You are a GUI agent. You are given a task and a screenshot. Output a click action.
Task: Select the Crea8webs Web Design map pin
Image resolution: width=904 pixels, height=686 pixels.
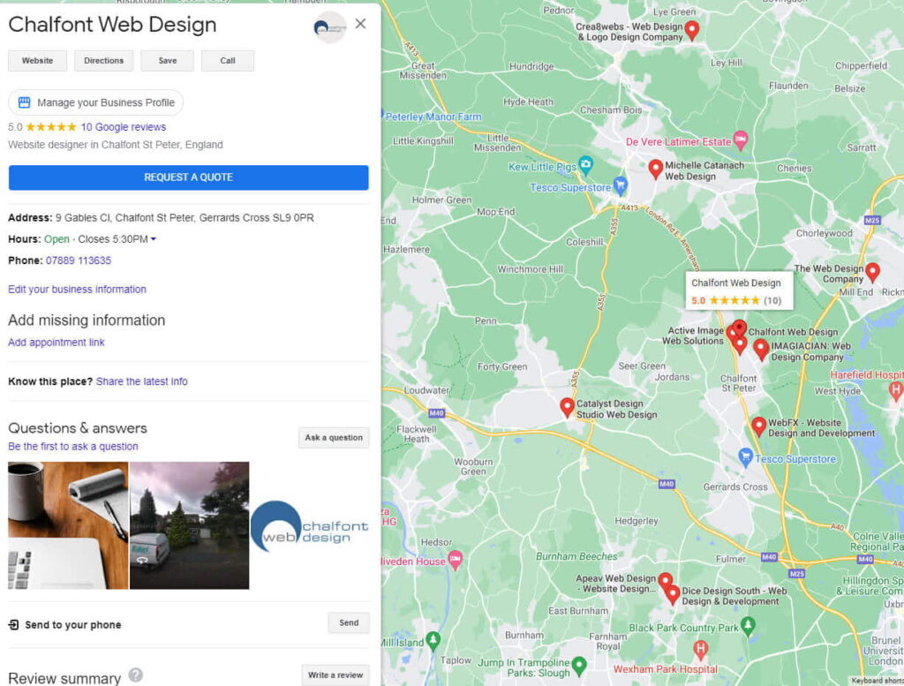click(x=692, y=29)
